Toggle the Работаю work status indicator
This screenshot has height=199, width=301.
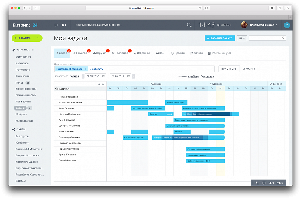click(x=224, y=25)
